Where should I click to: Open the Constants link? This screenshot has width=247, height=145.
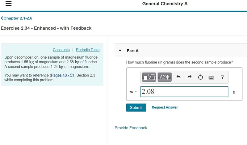coord(61,50)
